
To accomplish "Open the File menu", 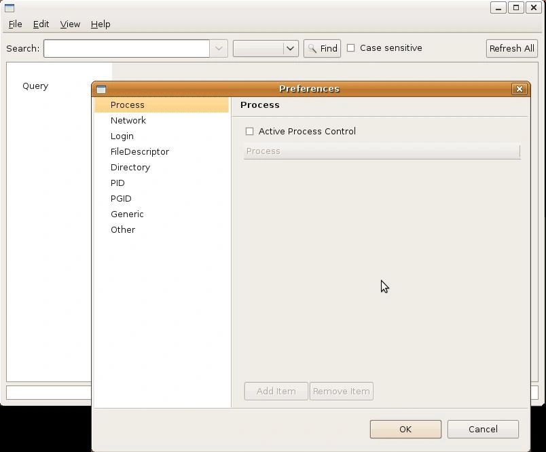I will click(x=16, y=24).
